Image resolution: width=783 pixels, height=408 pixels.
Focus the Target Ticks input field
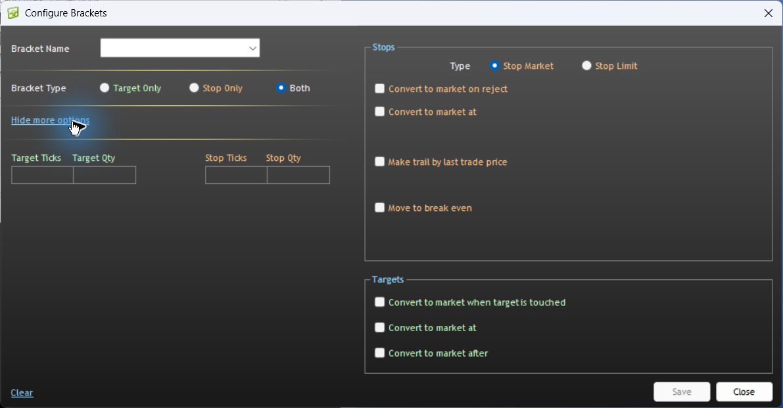(x=43, y=175)
